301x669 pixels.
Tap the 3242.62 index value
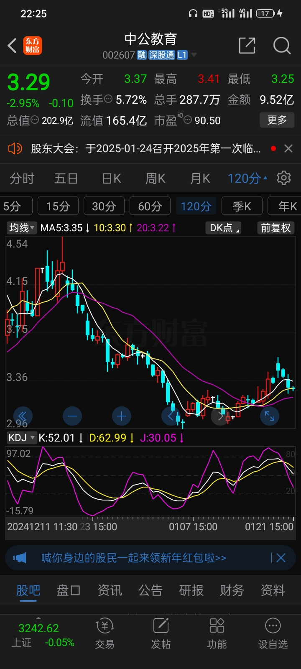tap(38, 628)
